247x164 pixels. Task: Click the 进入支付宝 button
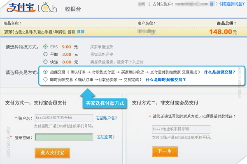tap(52, 153)
